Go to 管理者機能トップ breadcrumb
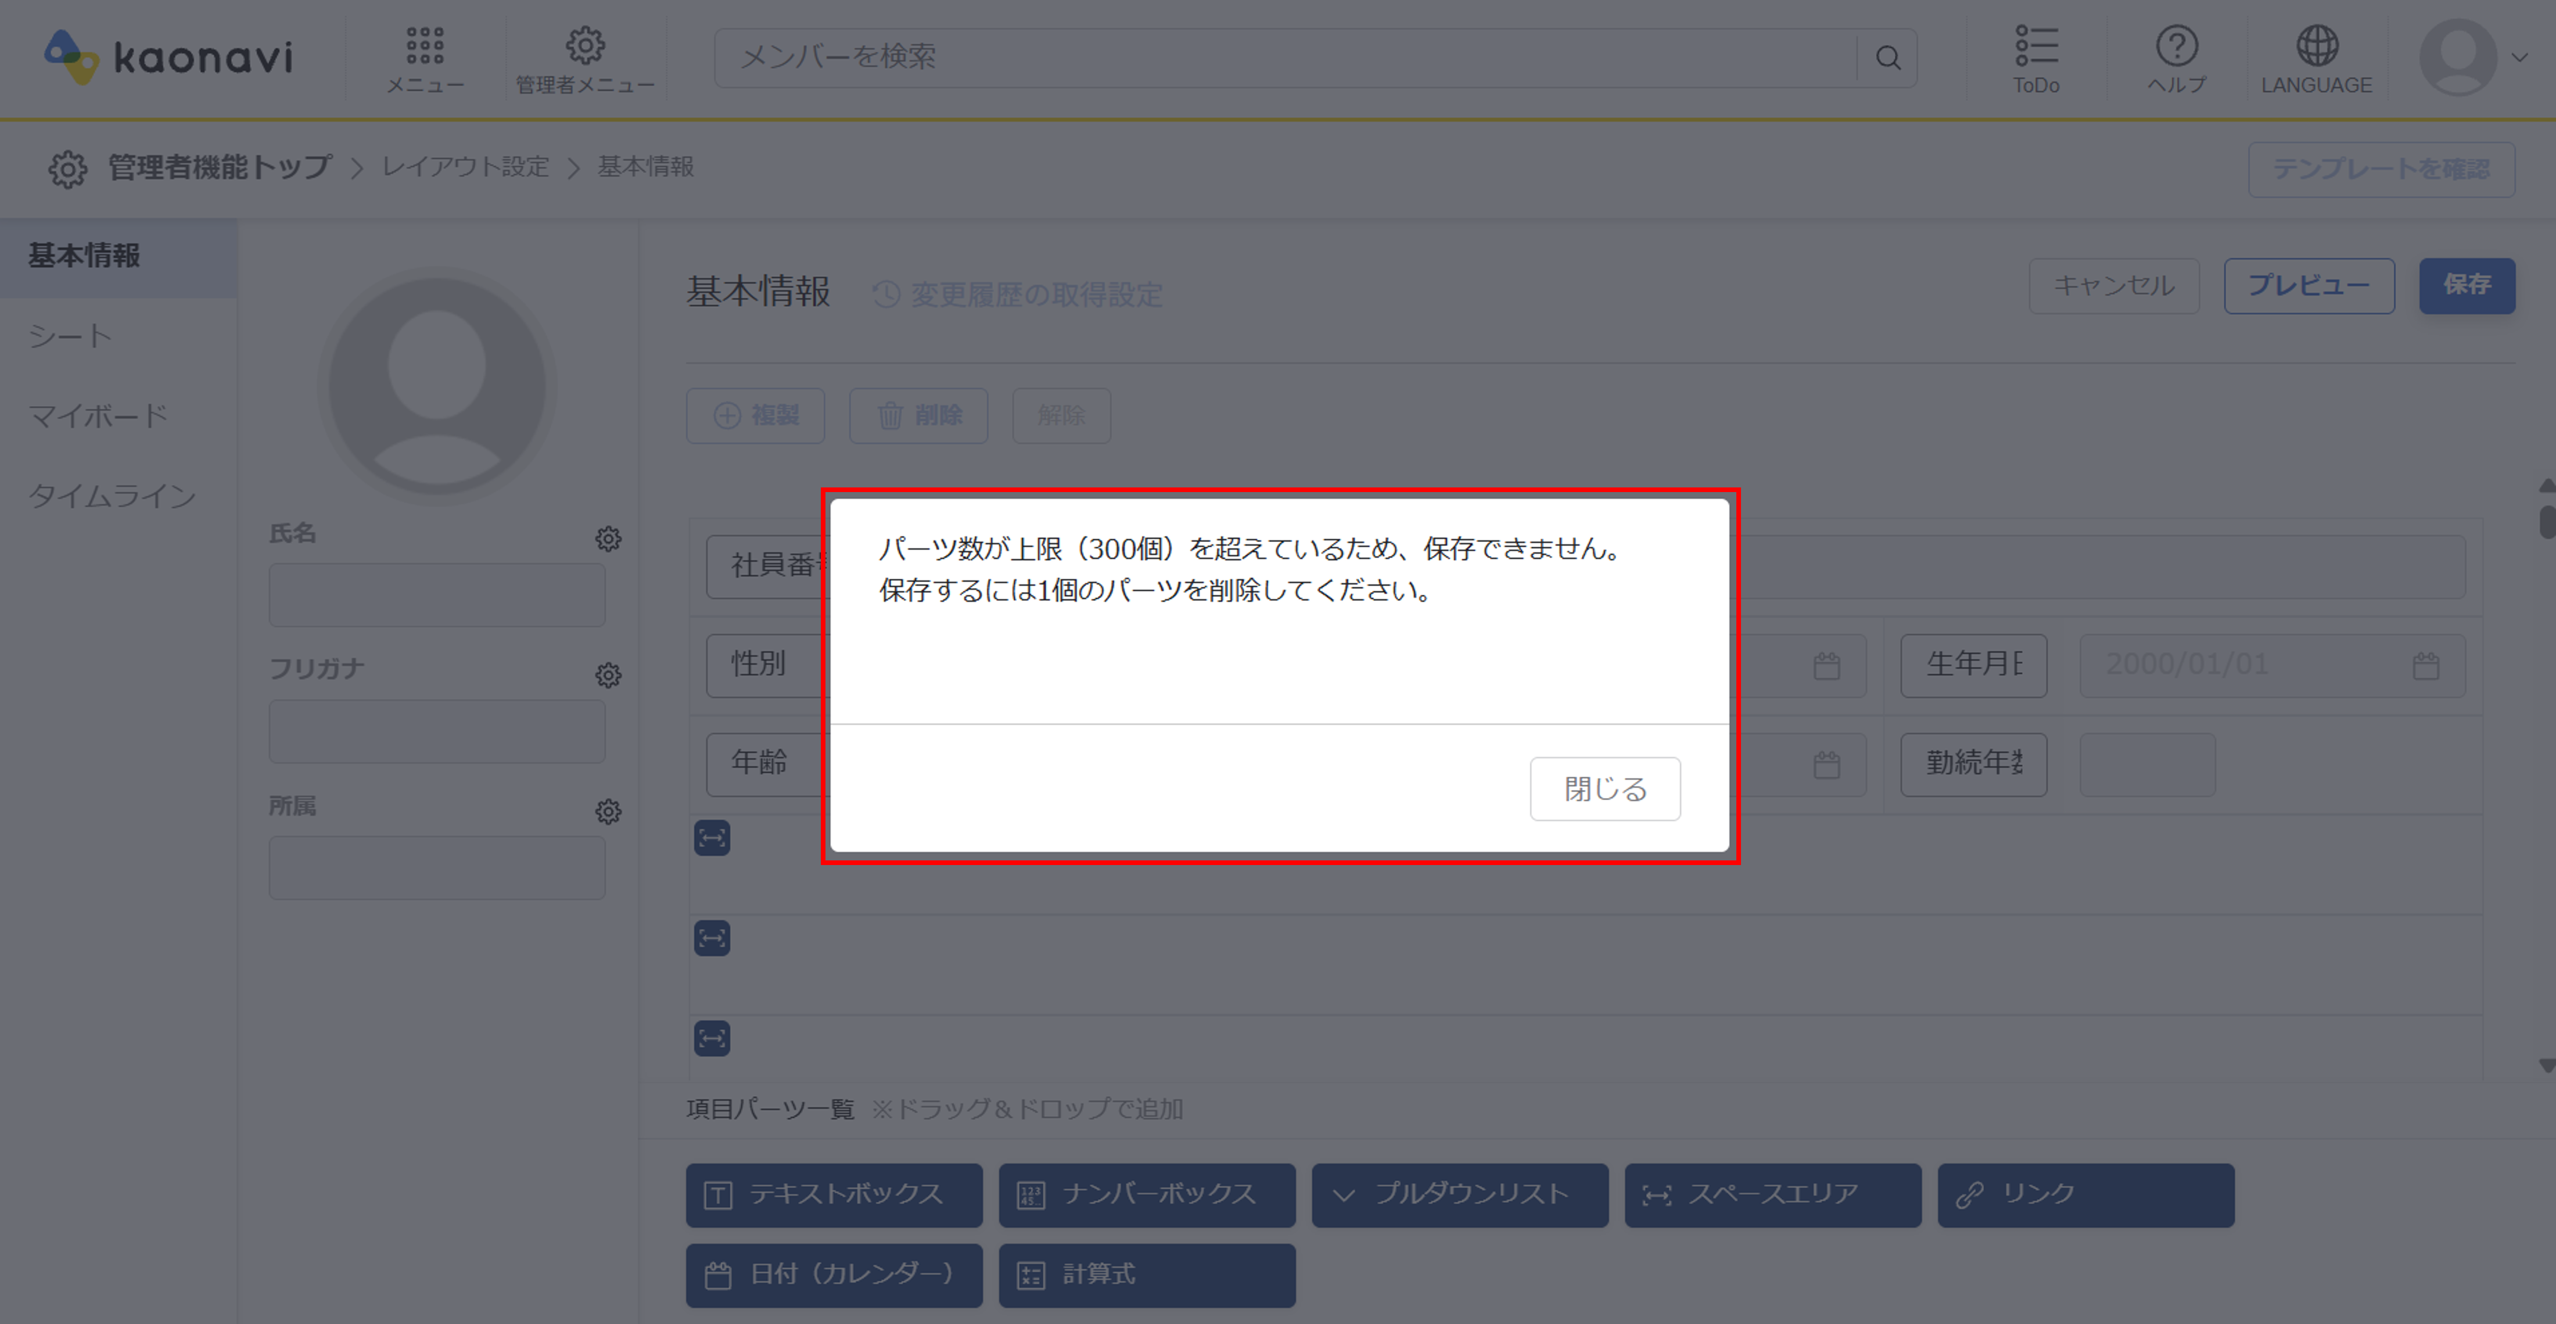This screenshot has height=1324, width=2556. tap(219, 167)
